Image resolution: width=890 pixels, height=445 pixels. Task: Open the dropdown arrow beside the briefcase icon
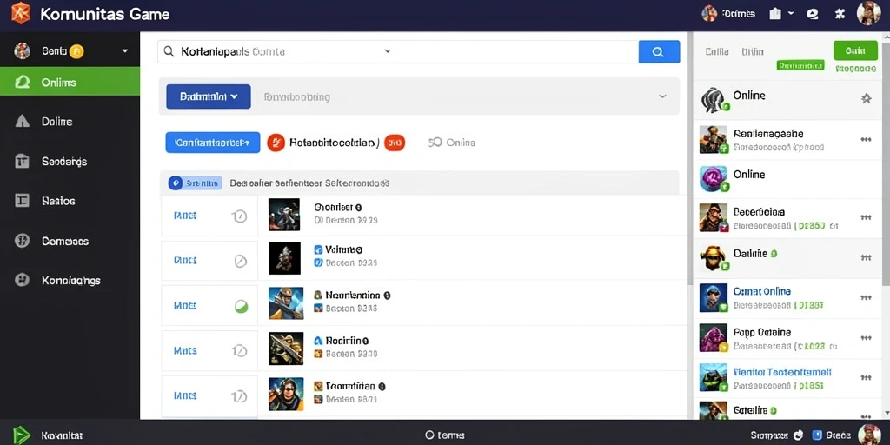coord(791,13)
